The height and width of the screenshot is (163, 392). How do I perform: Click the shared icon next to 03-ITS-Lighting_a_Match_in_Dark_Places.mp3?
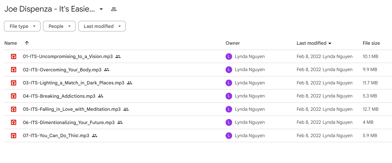[x=130, y=83]
